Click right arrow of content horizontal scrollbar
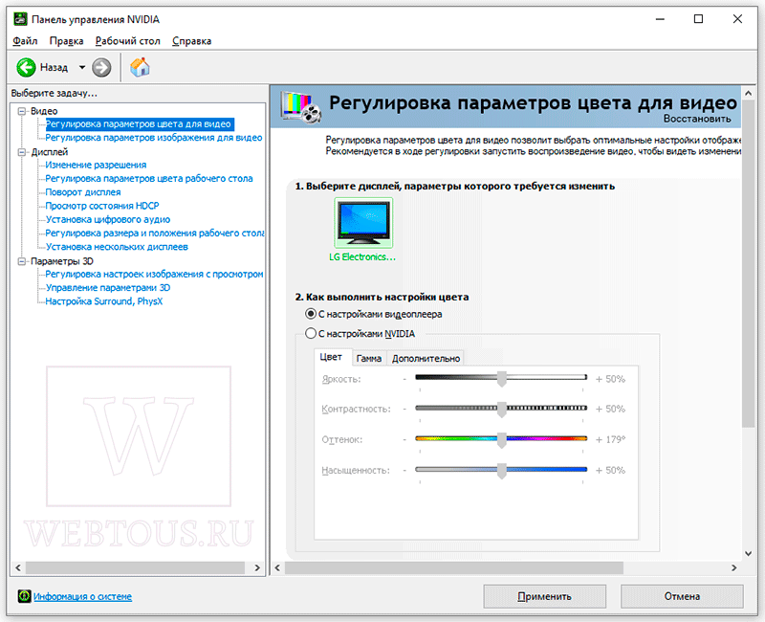The width and height of the screenshot is (765, 622). click(733, 567)
